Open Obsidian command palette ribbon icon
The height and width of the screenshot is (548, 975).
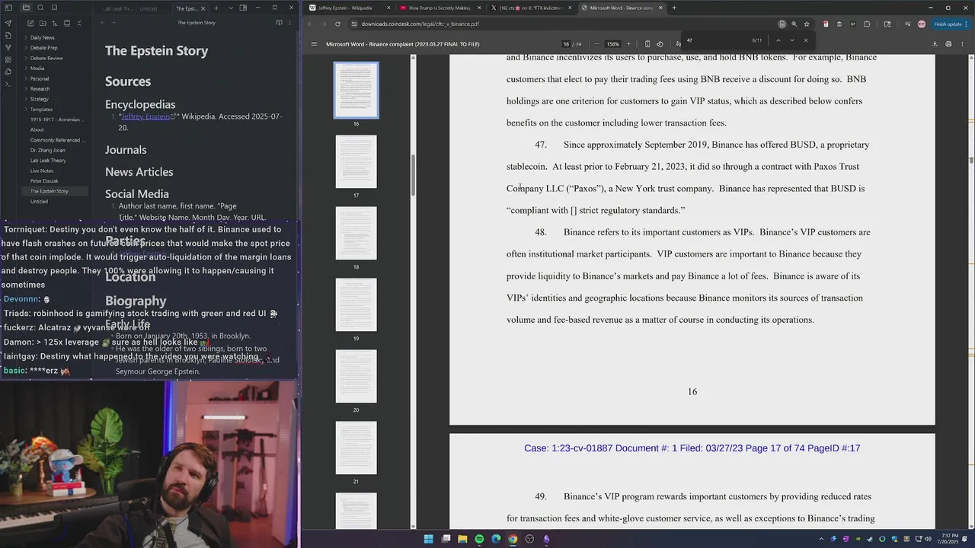click(8, 84)
